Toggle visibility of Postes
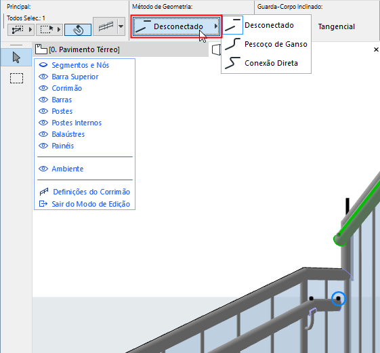This screenshot has height=353, width=380. pos(43,111)
